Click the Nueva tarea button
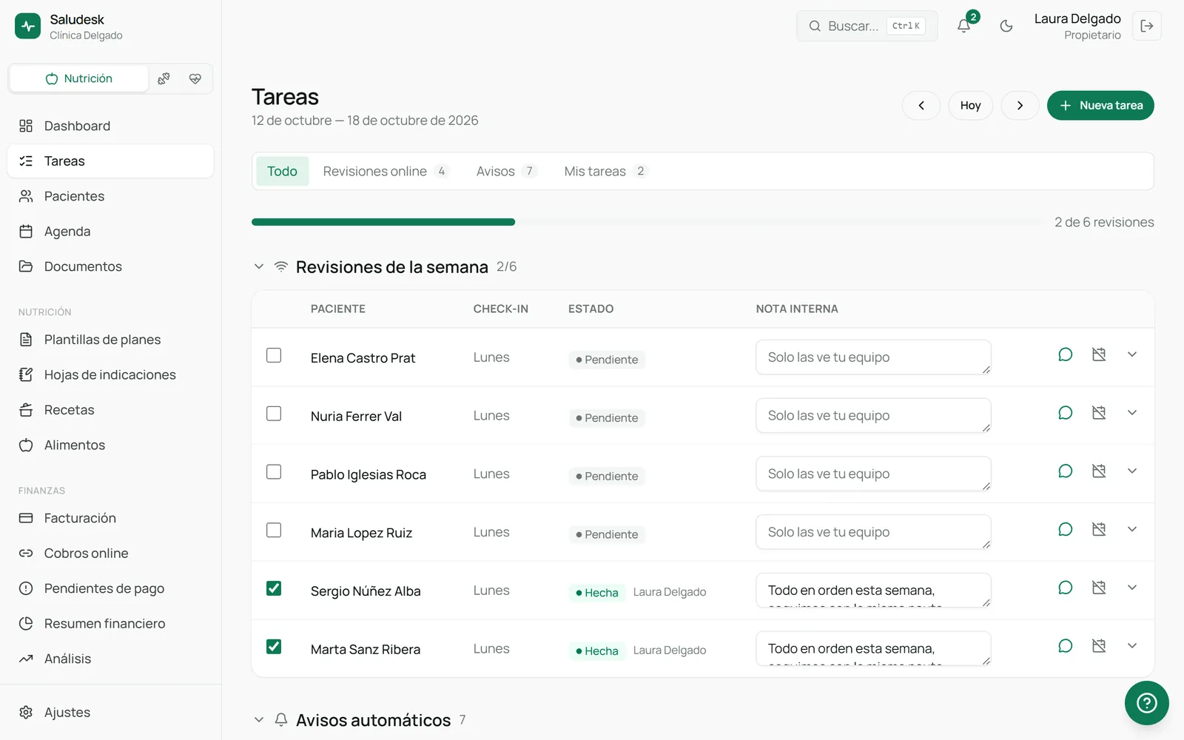 point(1100,105)
